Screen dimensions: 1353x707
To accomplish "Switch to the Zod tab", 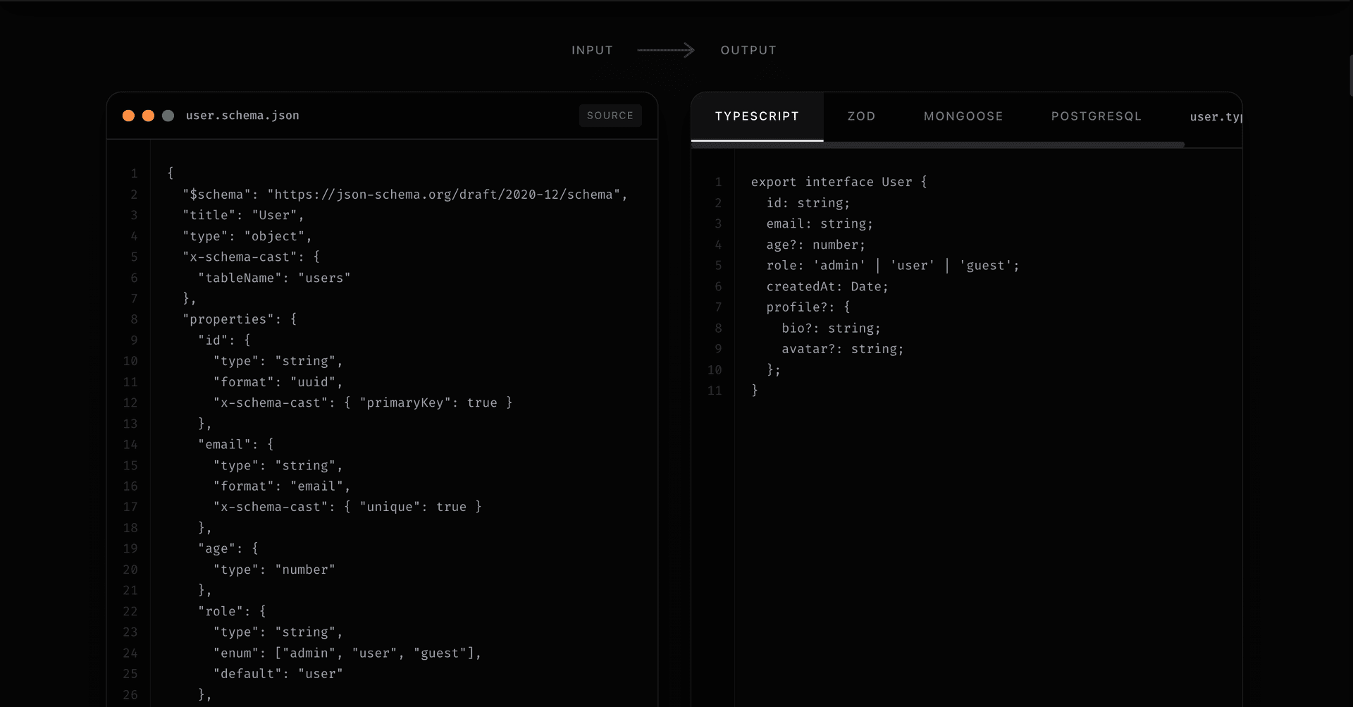I will click(861, 116).
